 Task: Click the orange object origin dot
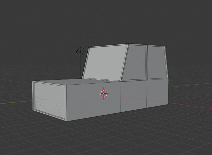(104, 93)
